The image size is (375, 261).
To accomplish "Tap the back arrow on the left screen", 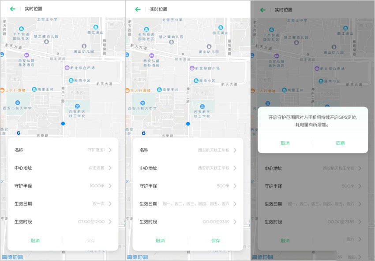I will pos(12,9).
